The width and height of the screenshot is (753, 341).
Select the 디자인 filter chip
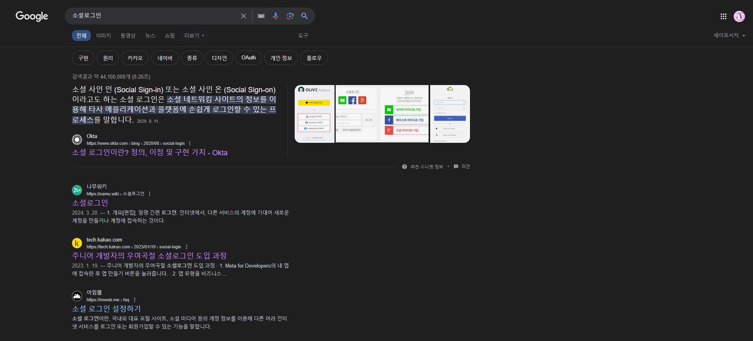click(219, 58)
